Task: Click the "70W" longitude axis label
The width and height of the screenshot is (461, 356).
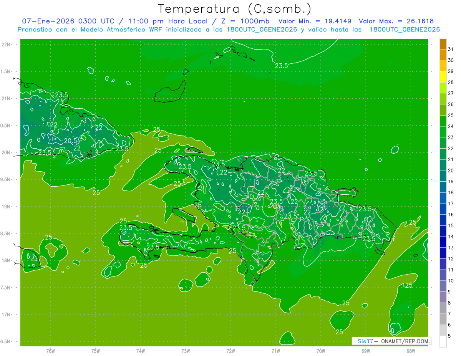Action: (x=320, y=351)
